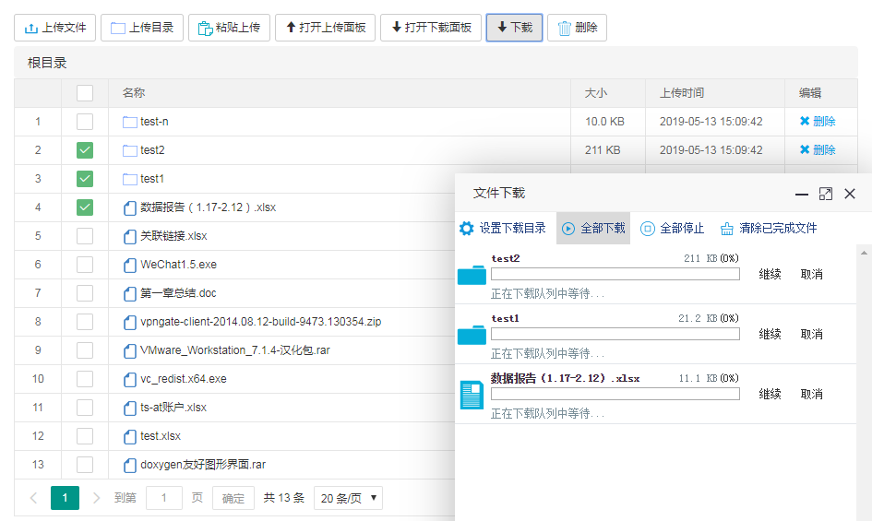The width and height of the screenshot is (872, 521).
Task: Click the document icon of 数据报告 download
Action: 472,395
